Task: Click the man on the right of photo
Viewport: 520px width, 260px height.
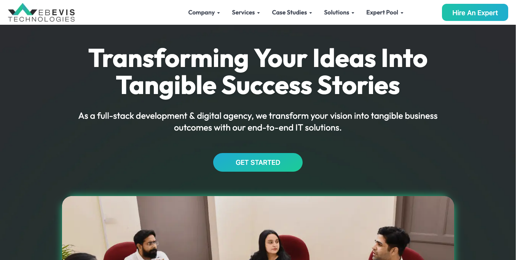Action: 388,244
